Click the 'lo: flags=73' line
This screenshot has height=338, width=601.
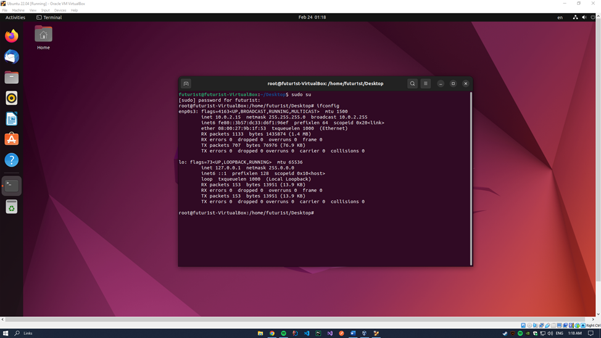240,162
